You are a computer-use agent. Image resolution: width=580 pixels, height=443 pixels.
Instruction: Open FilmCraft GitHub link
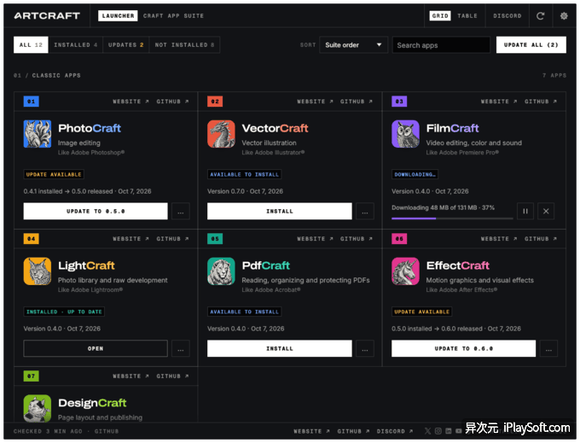pyautogui.click(x=541, y=102)
